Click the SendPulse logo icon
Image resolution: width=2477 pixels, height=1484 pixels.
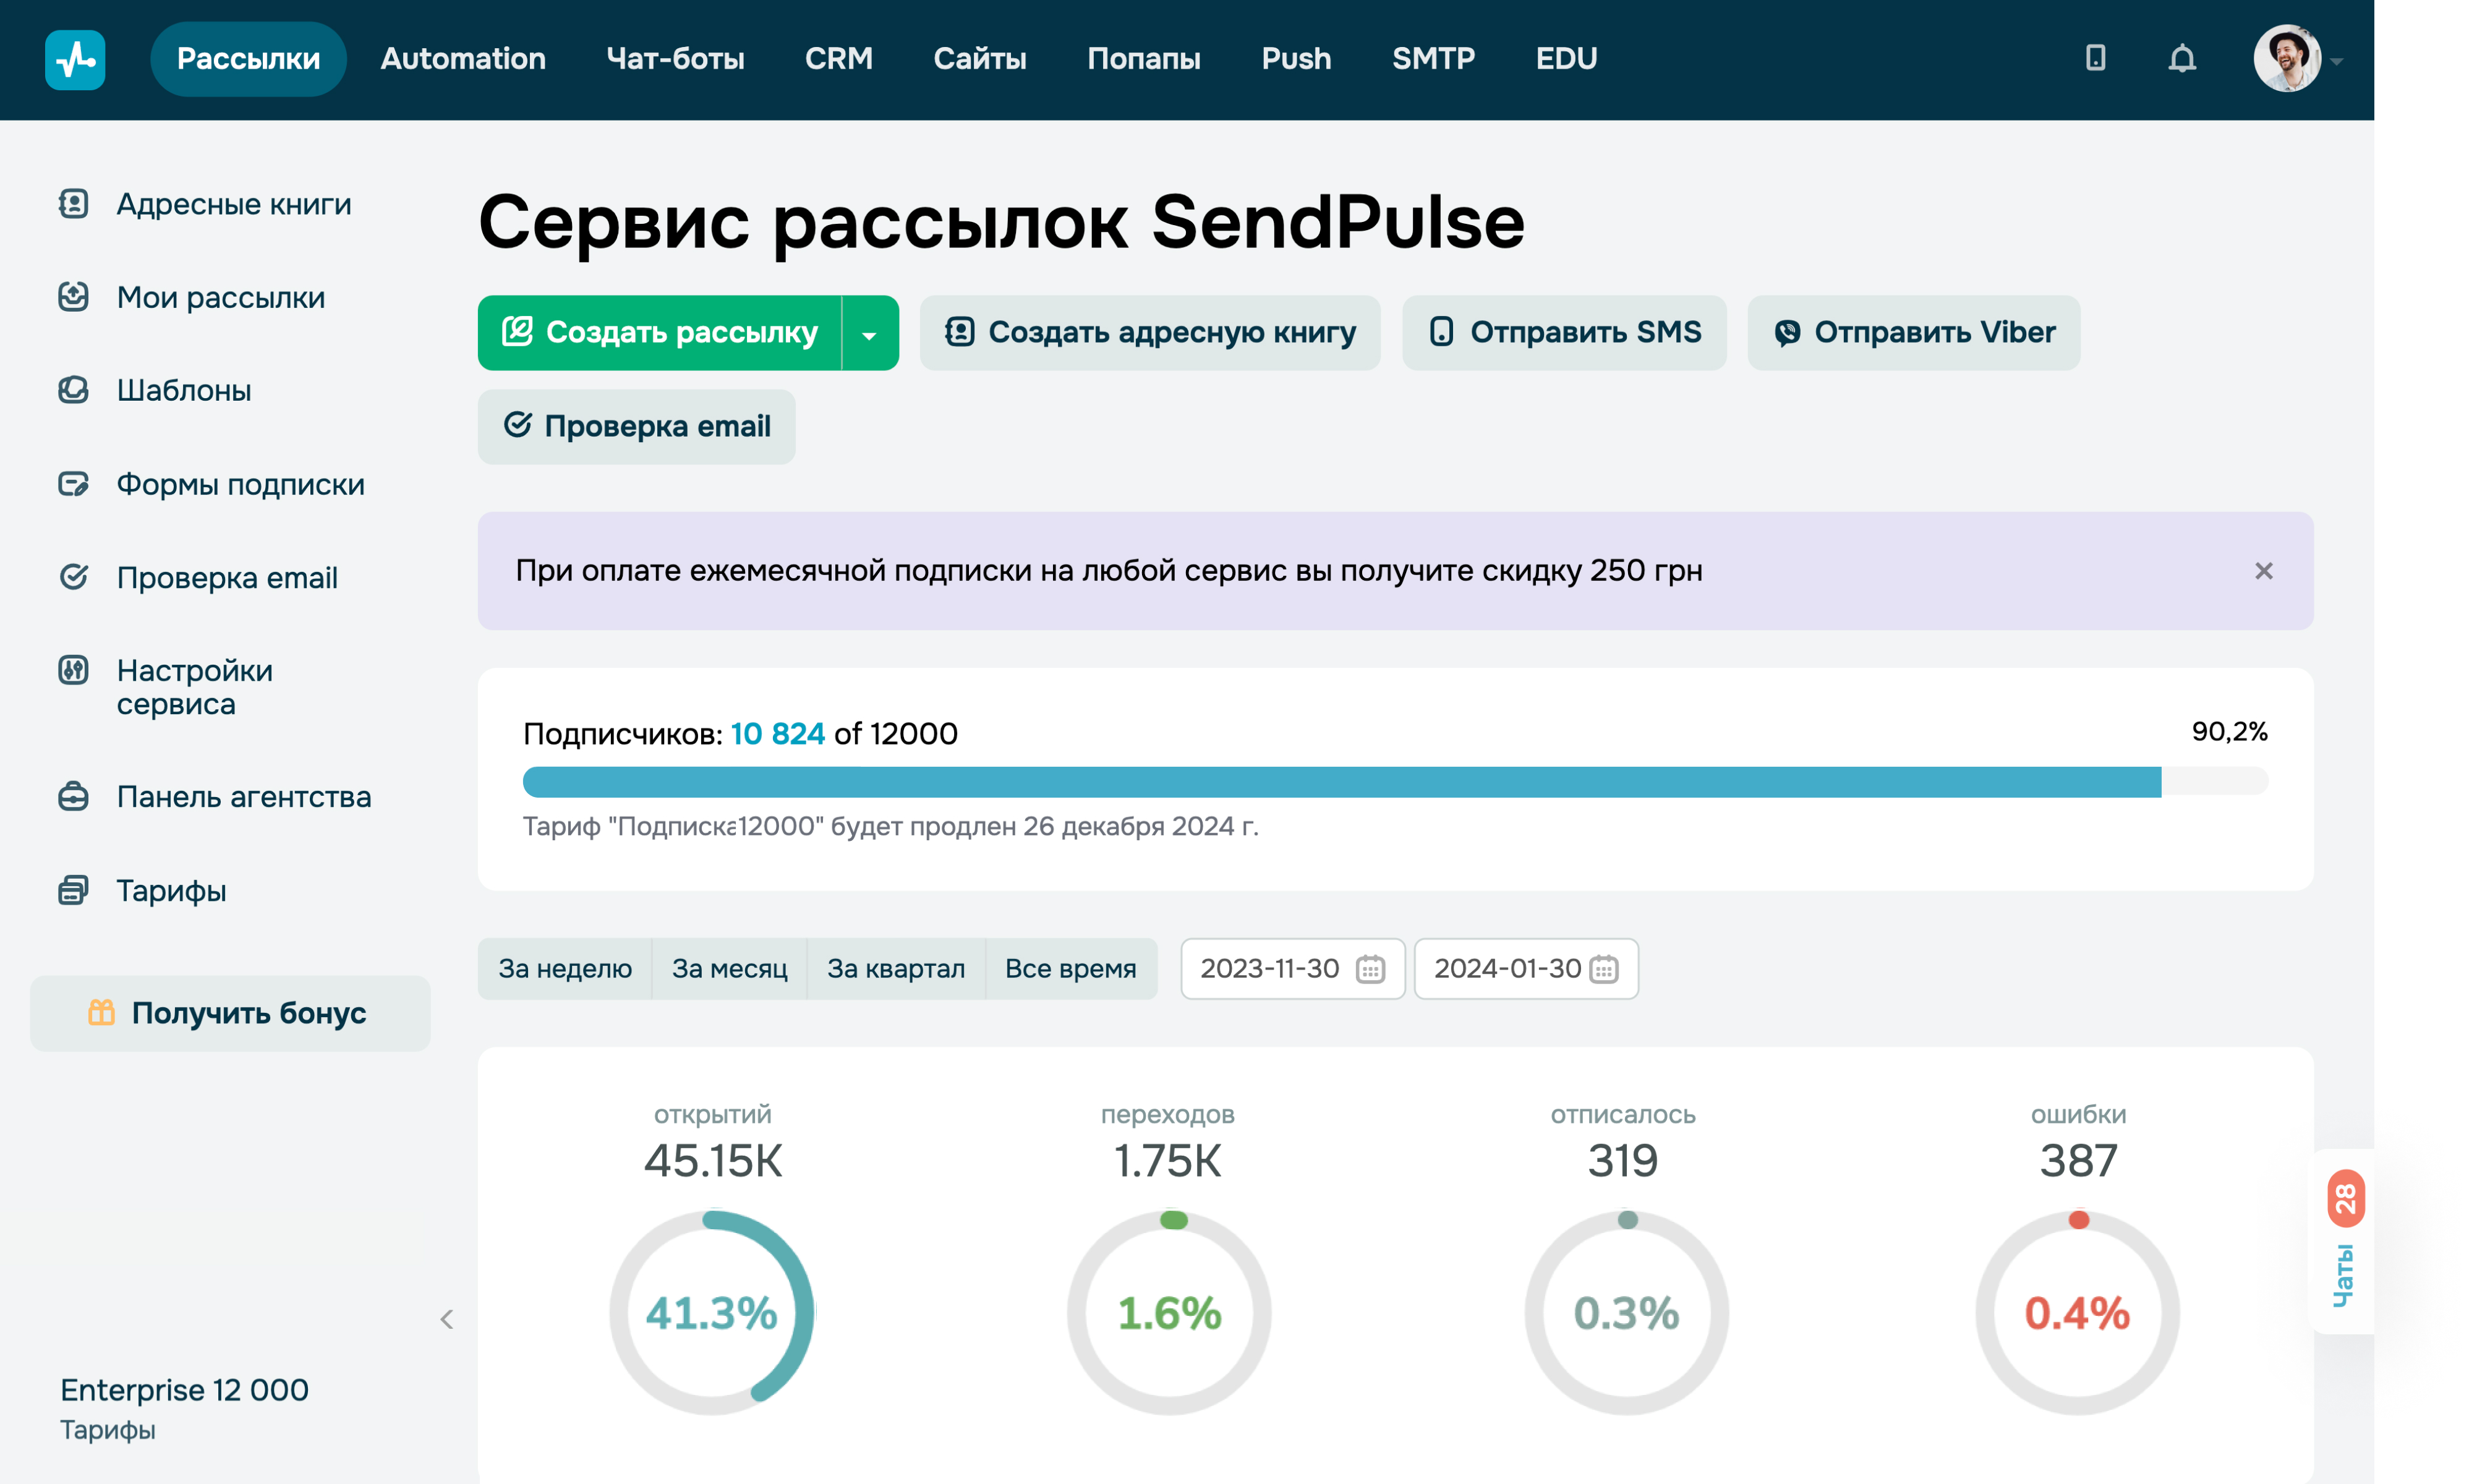(x=75, y=59)
